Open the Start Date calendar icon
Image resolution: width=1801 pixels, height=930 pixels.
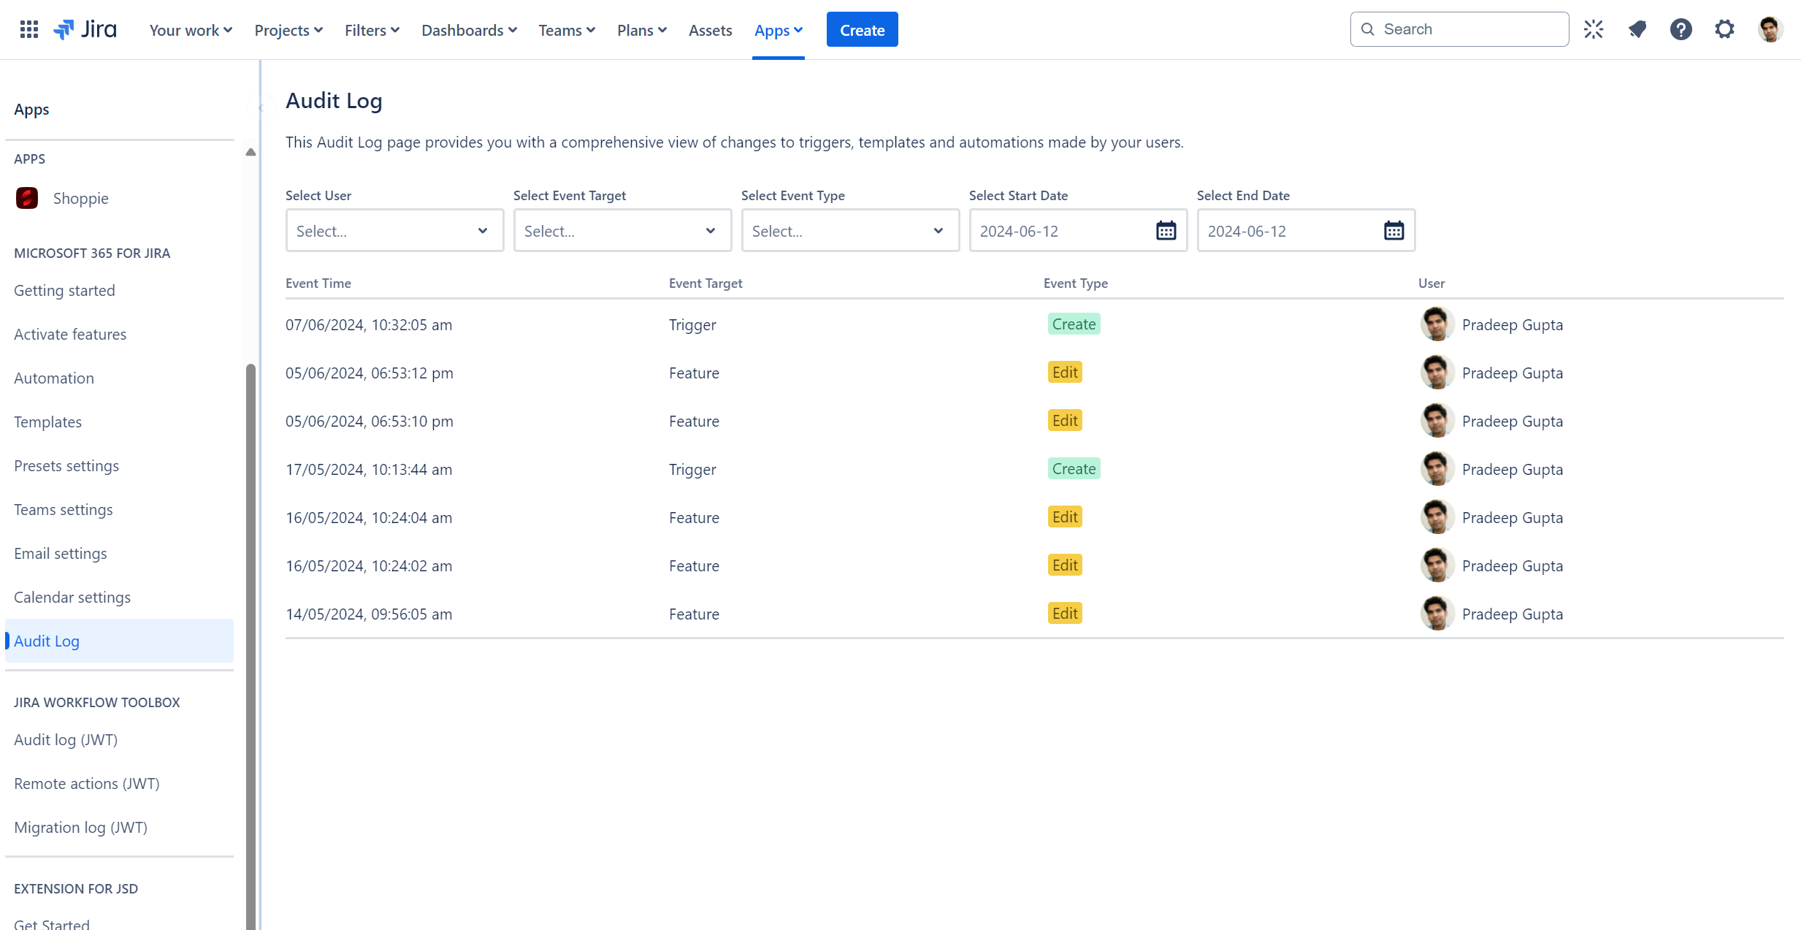(x=1166, y=231)
